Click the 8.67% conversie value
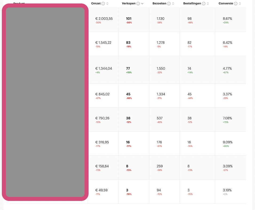255x210 pixels. point(227,19)
